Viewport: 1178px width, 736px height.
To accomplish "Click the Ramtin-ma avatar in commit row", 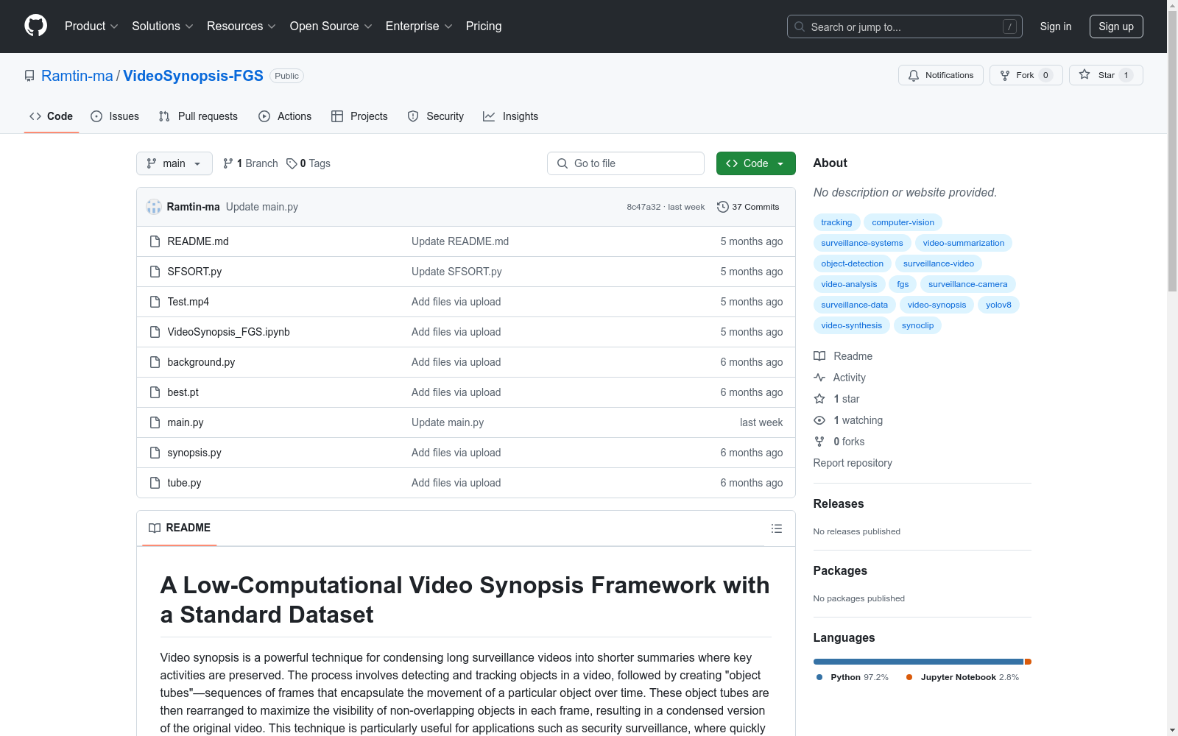I will tap(154, 207).
